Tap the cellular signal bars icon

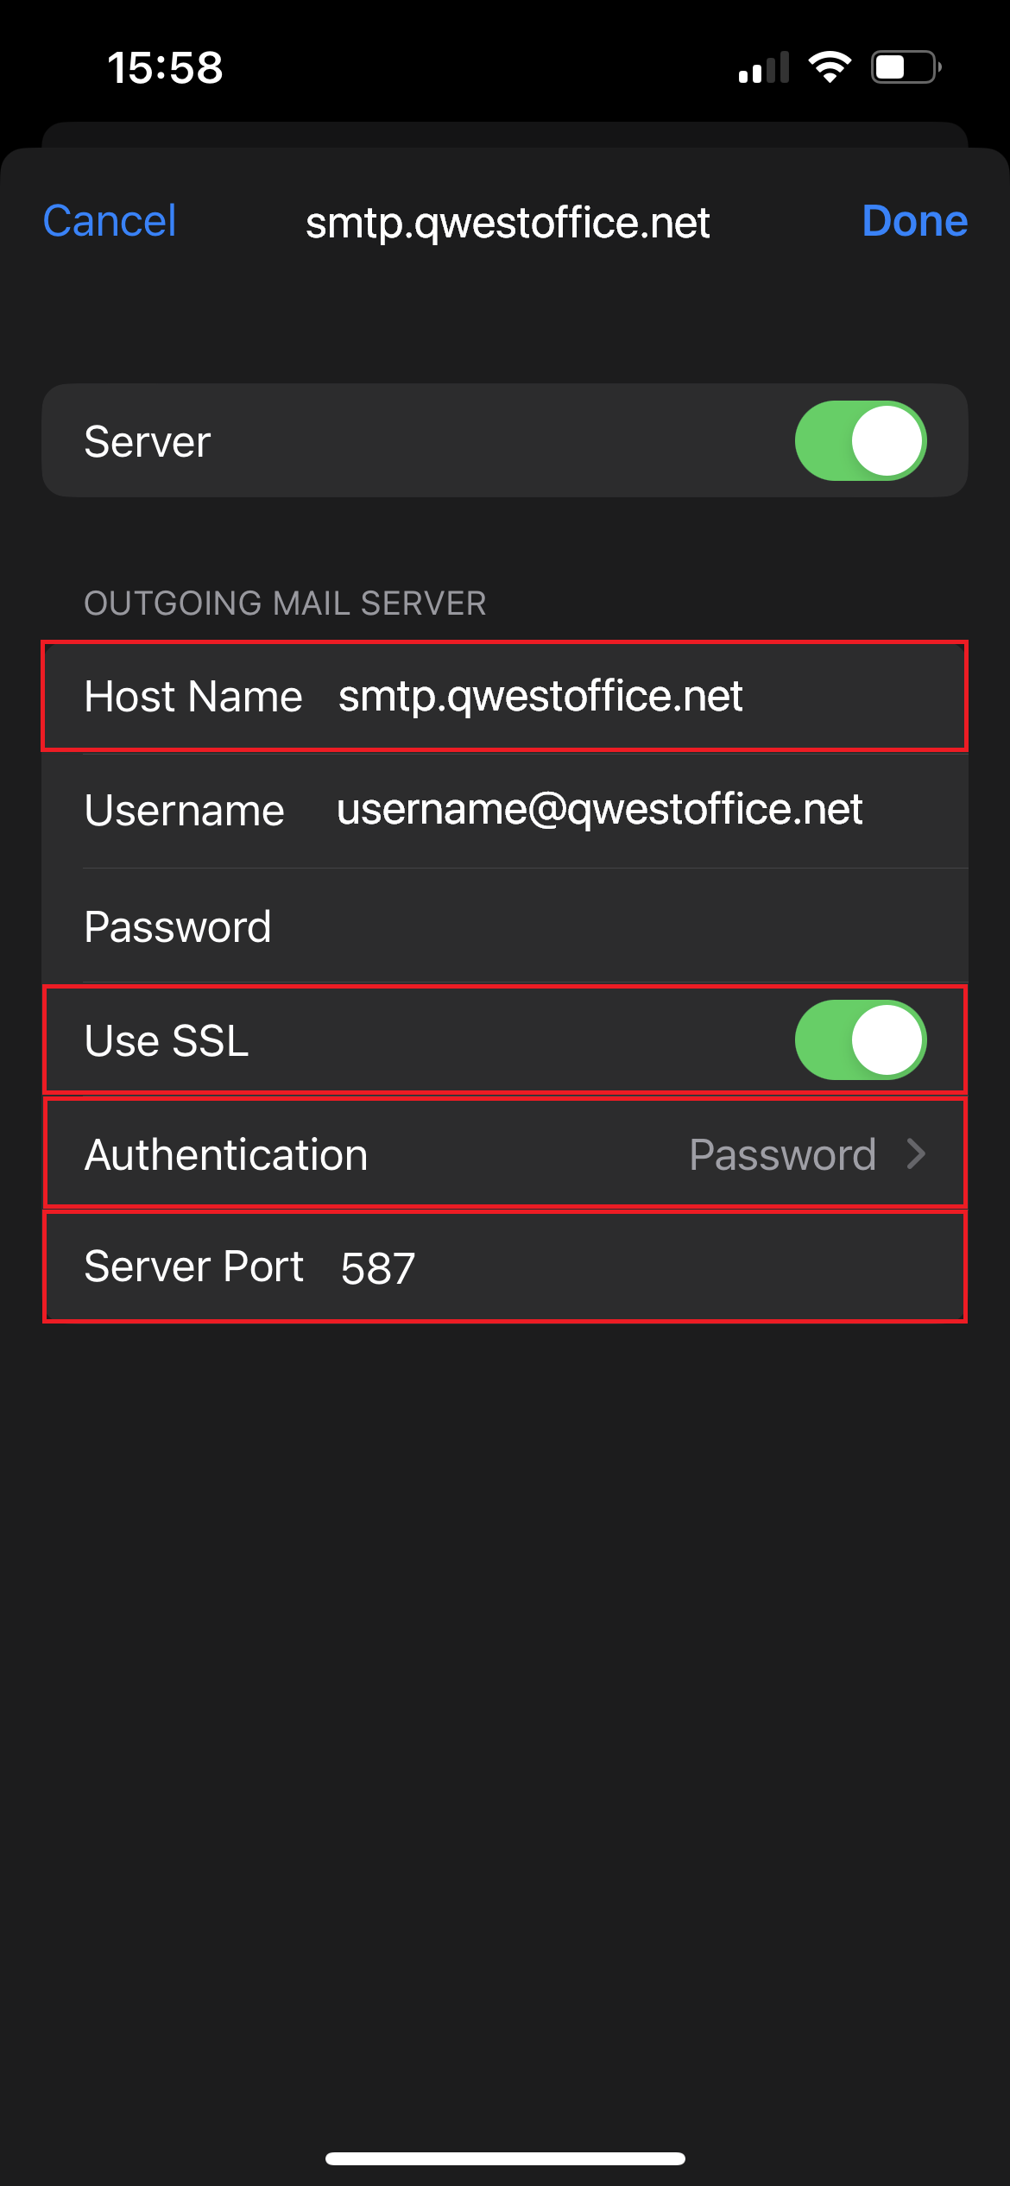764,67
